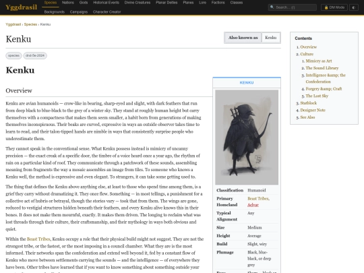Click Beast Tribes link in paragraph
Viewport: 364px width, 273px height.
pos(38,239)
